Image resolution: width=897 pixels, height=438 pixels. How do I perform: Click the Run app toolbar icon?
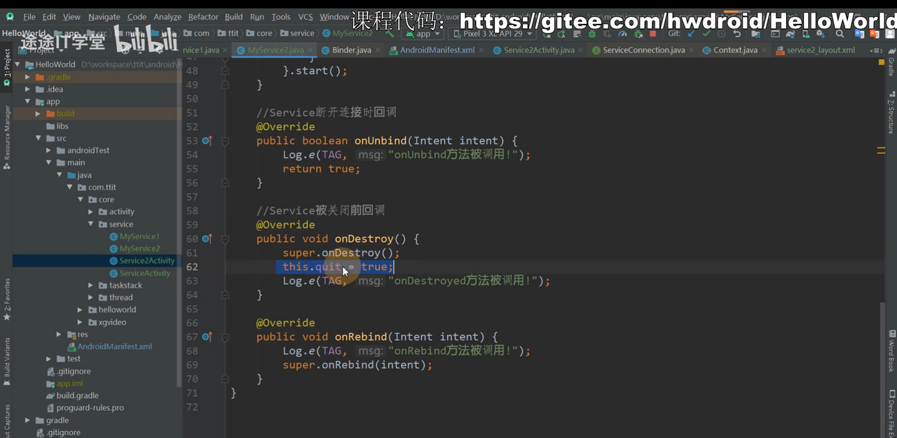click(547, 33)
